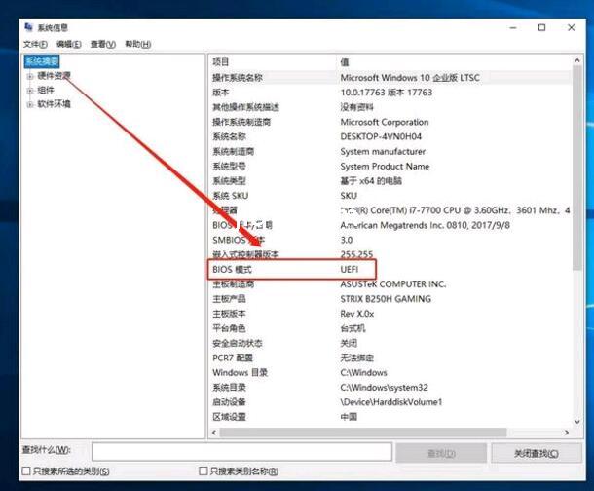The image size is (594, 491).
Task: Expand the 硬件资源 tree node
Action: pos(30,76)
